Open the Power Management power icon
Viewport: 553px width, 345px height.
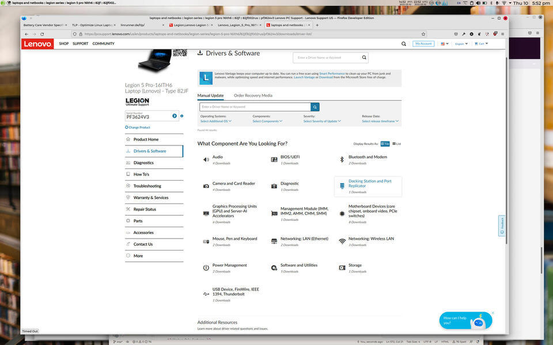[x=206, y=268]
